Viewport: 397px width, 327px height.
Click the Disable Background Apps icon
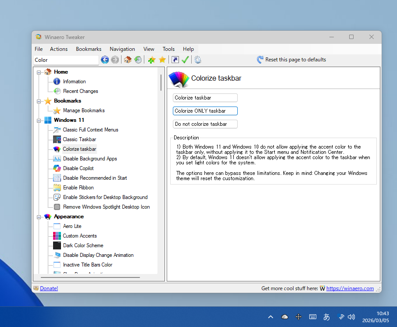[57, 159]
